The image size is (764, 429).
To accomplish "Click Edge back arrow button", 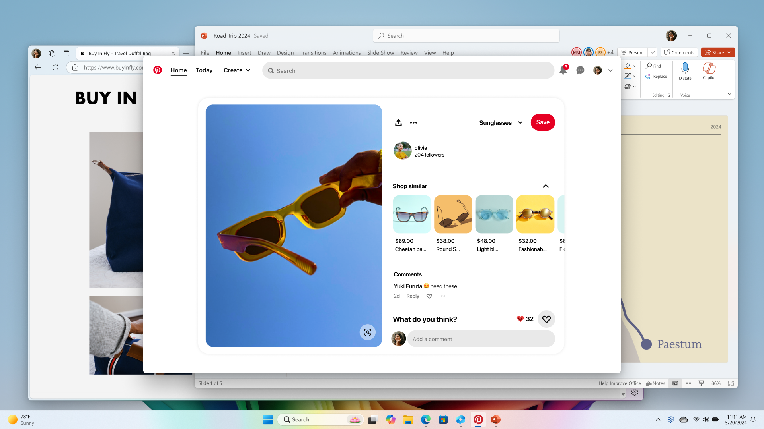I will pyautogui.click(x=38, y=68).
